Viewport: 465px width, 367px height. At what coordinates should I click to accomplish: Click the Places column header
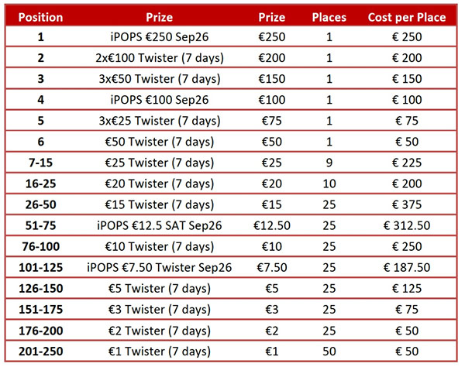tap(329, 17)
